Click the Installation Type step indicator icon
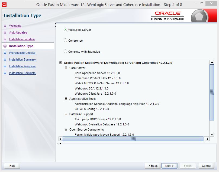 [5, 46]
